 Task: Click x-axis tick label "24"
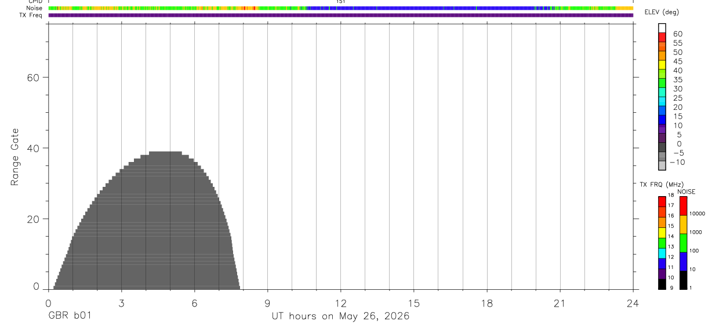633,304
